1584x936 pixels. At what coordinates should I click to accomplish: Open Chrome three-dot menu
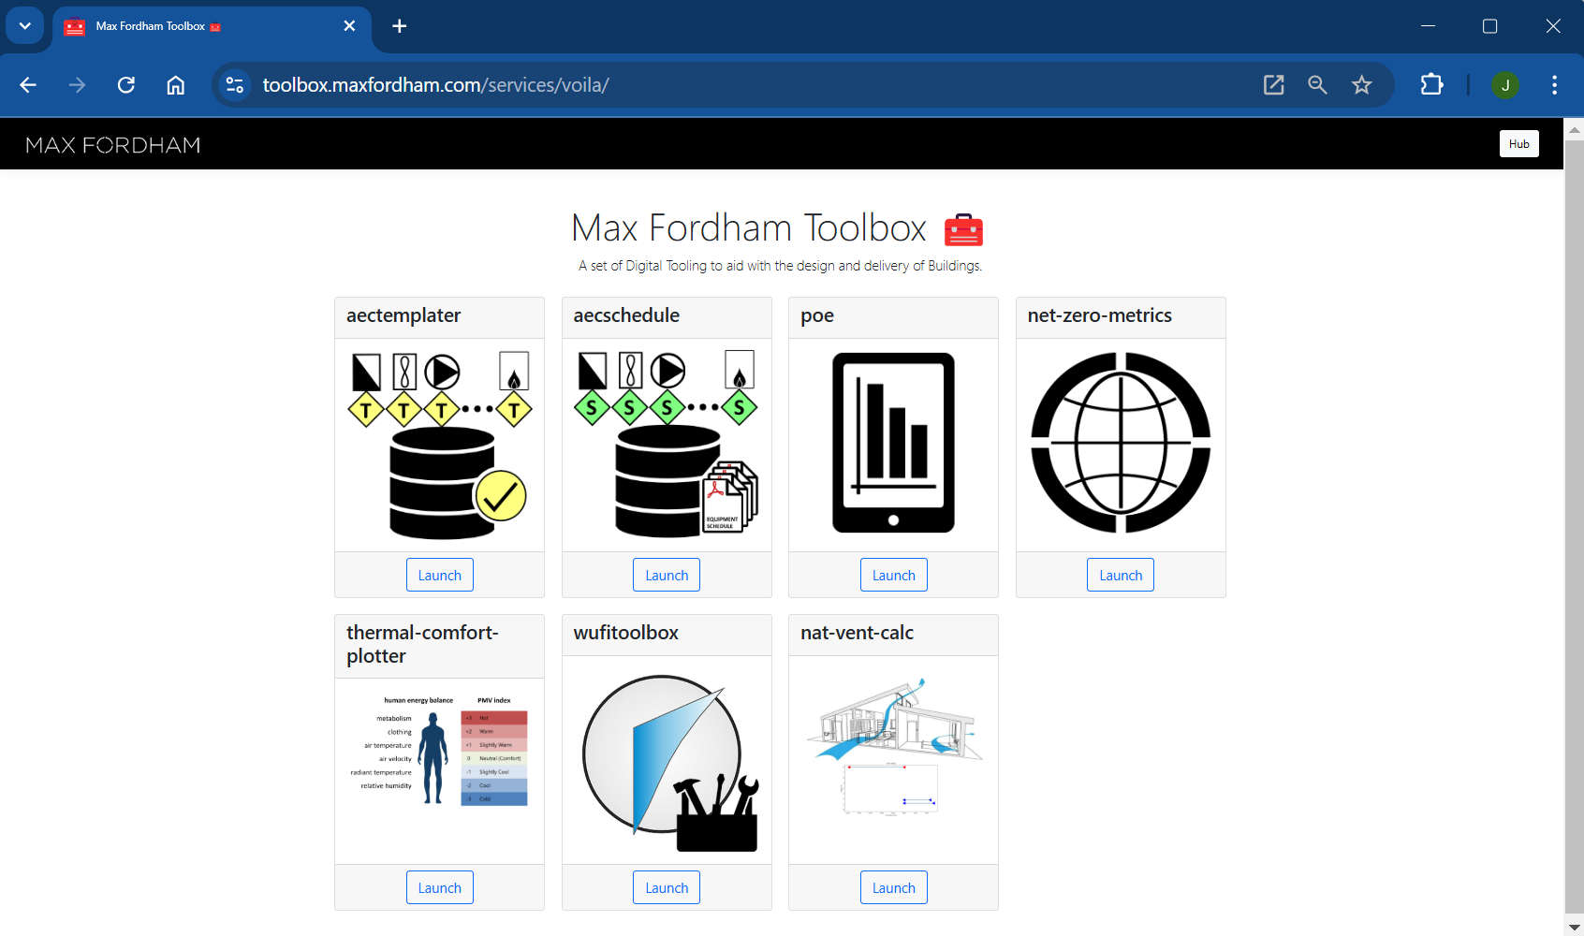1554,85
